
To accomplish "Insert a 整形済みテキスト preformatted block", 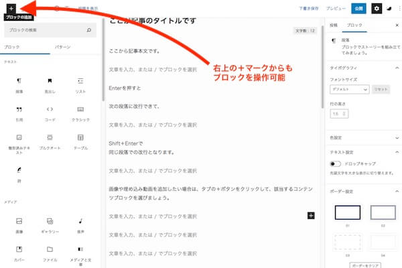I will coord(19,144).
